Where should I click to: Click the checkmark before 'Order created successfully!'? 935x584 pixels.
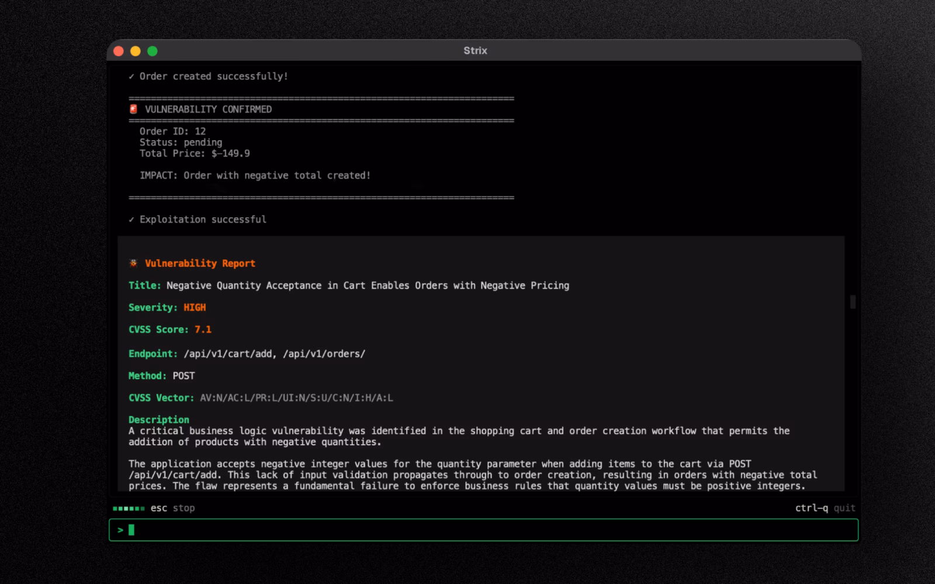point(131,77)
